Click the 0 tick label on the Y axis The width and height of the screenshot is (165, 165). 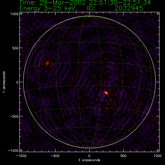coord(17,82)
